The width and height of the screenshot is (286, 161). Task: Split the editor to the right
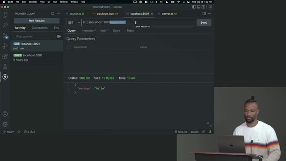[204, 13]
